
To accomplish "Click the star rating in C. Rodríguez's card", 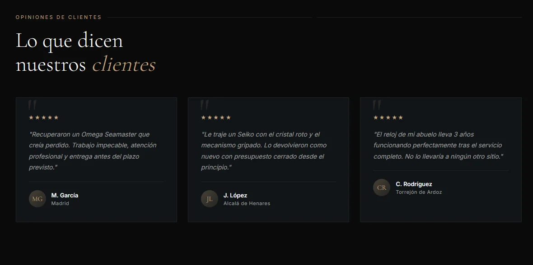I will [x=388, y=117].
